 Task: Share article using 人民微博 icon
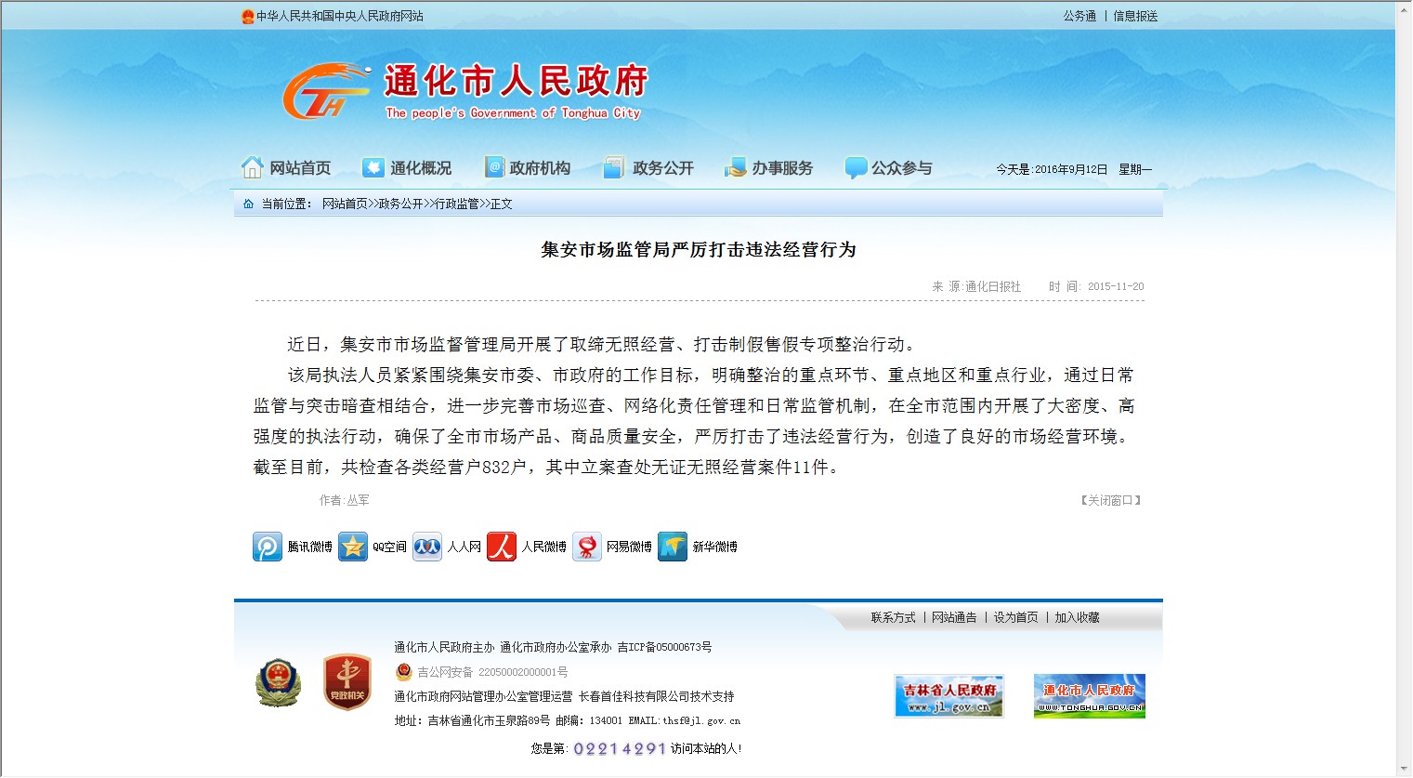pyautogui.click(x=502, y=547)
